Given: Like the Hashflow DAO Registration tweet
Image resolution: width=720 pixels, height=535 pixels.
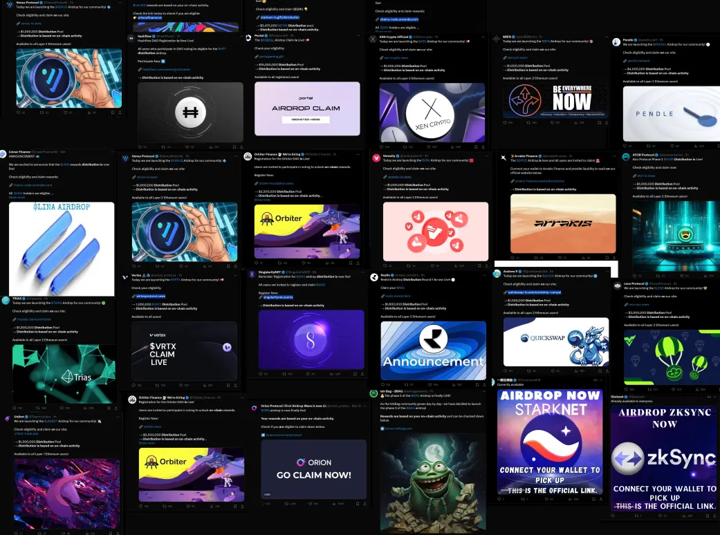Looking at the screenshot, I should point(187,147).
